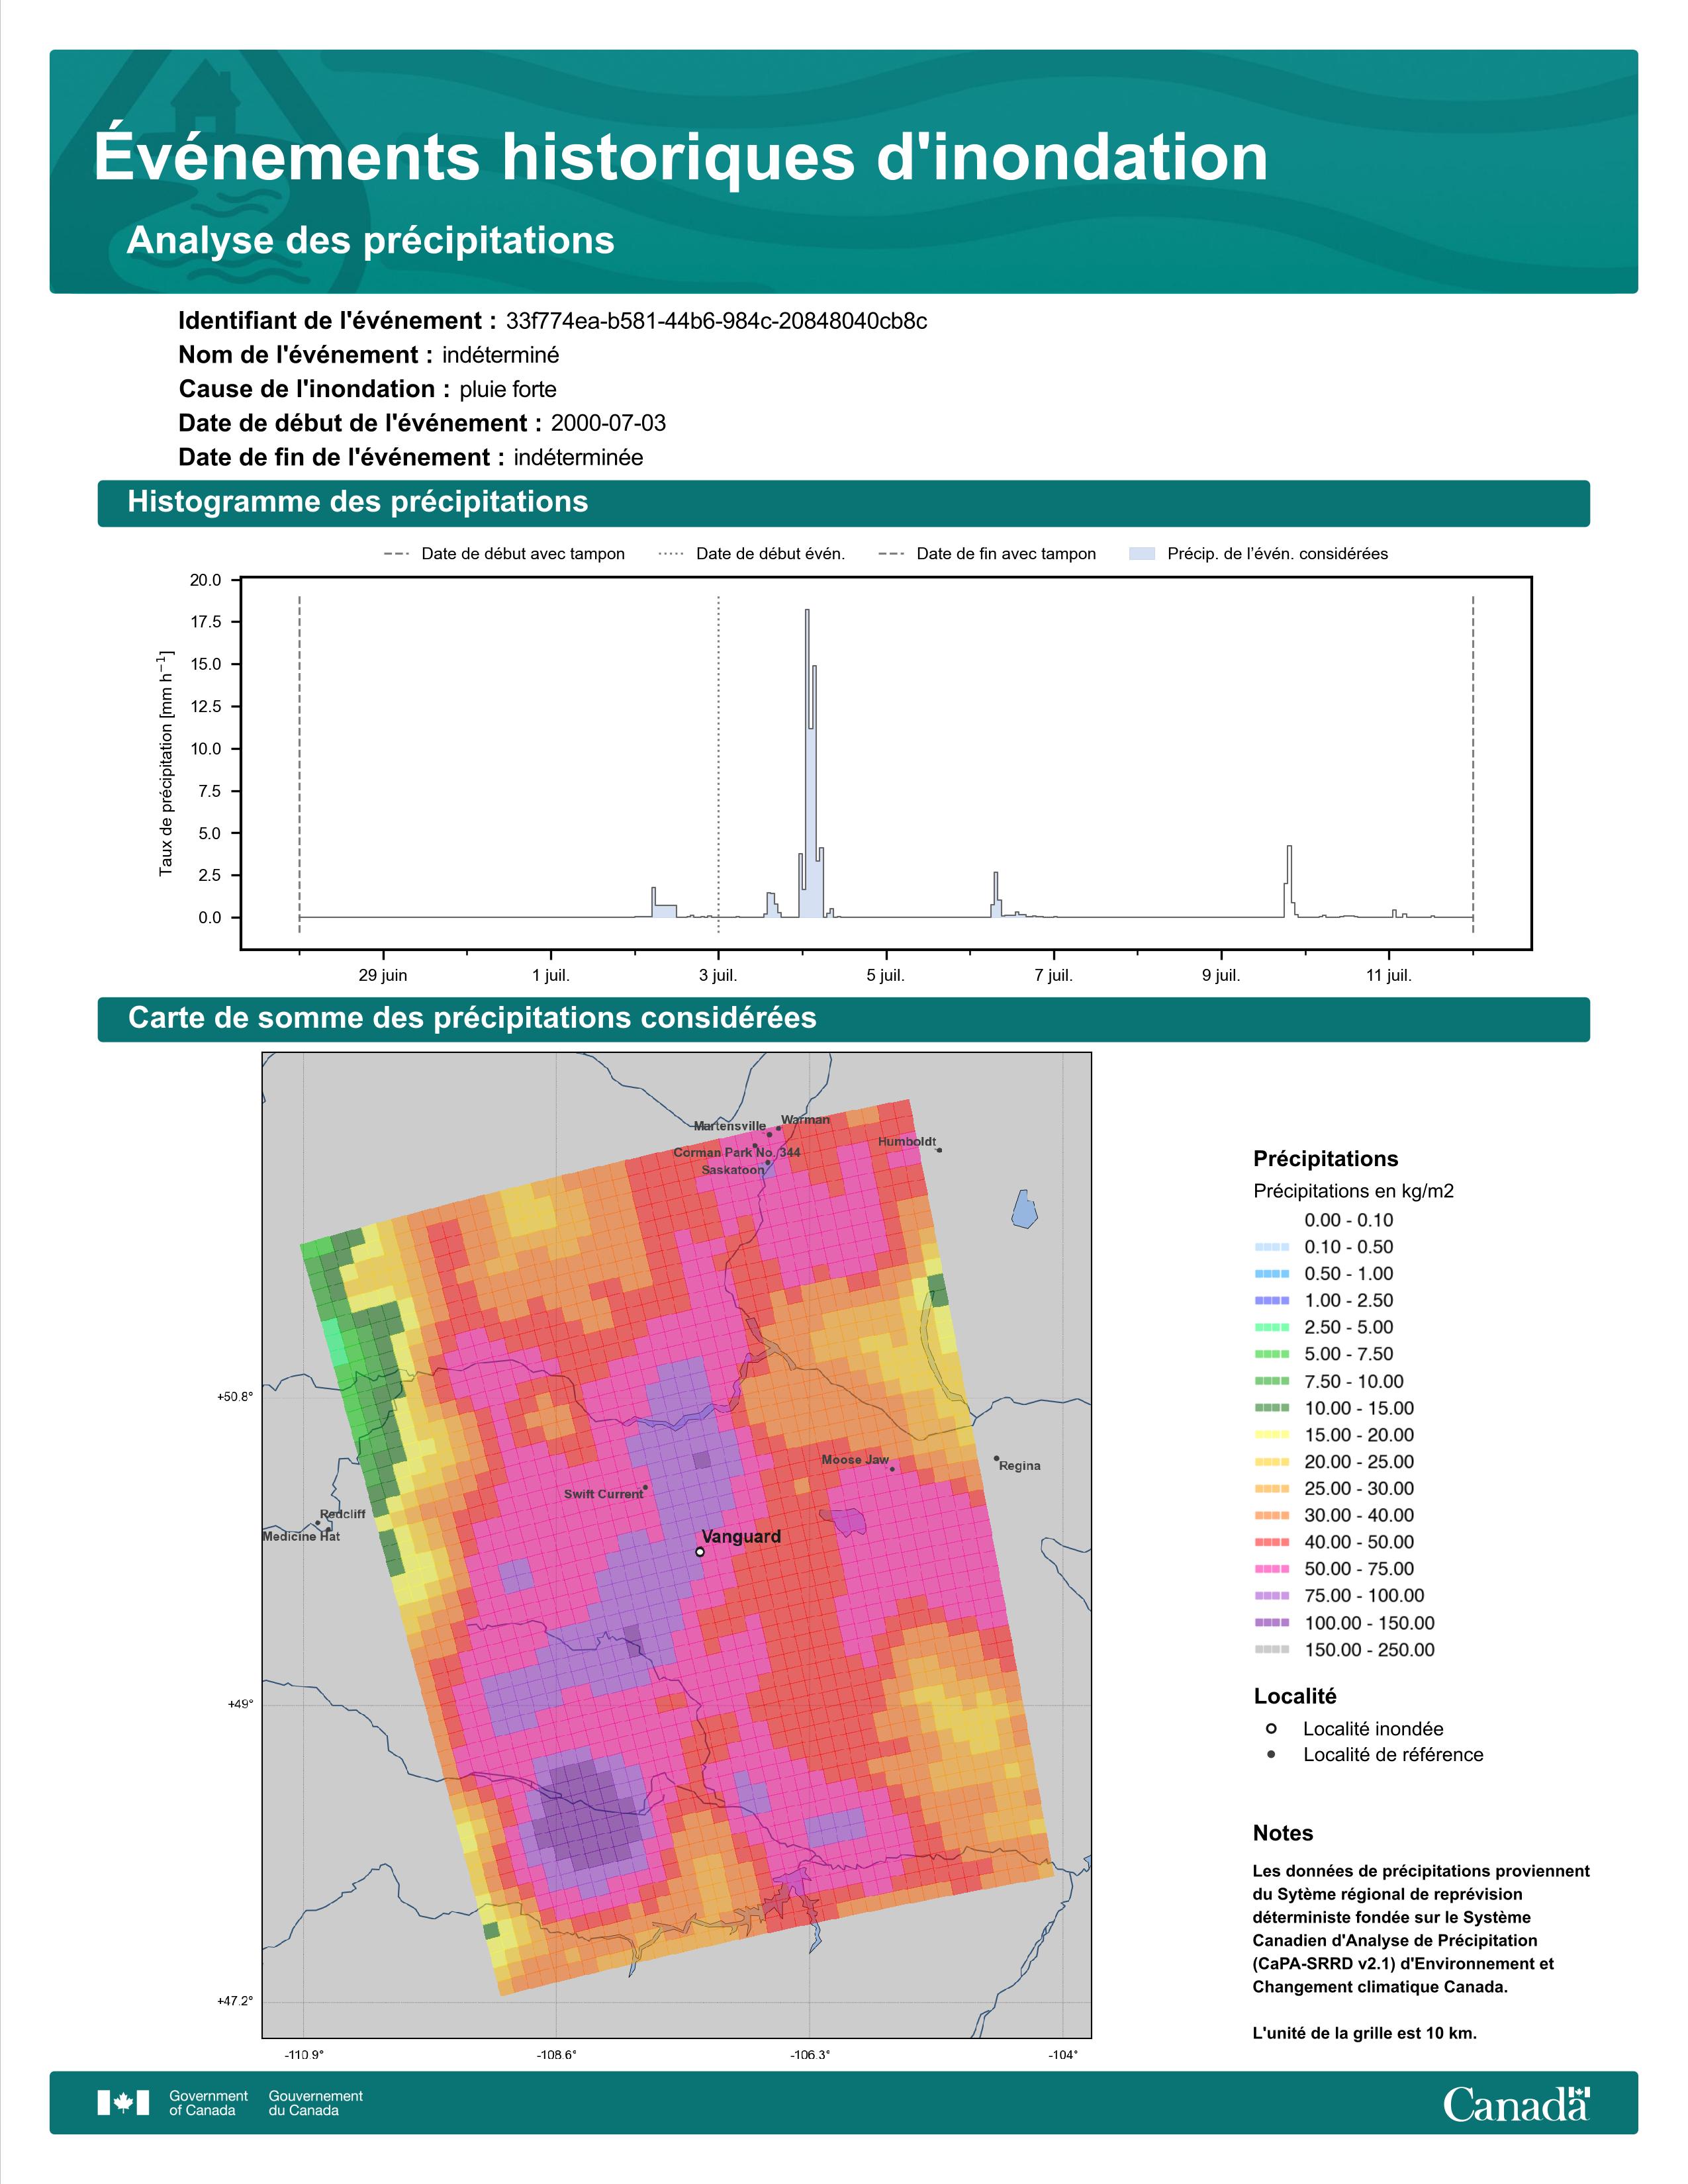Click the 100.00 - 150.00 purple legend swatch
This screenshot has height=2184, width=1688.
click(x=1271, y=1623)
